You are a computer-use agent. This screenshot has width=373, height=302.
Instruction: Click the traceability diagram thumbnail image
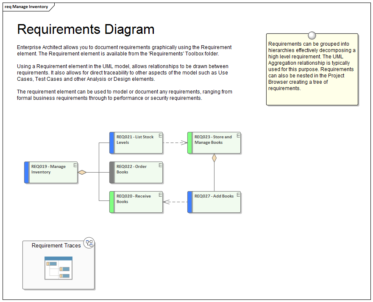point(58,268)
